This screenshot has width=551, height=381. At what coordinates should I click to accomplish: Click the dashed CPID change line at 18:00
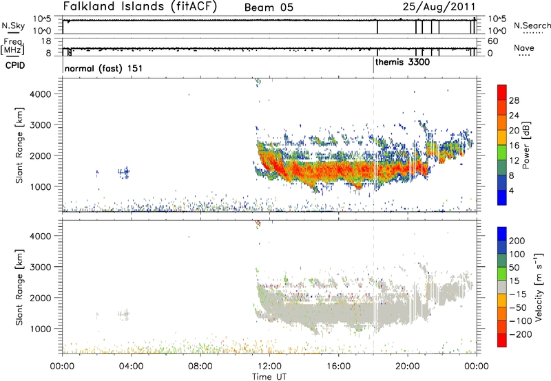click(373, 145)
